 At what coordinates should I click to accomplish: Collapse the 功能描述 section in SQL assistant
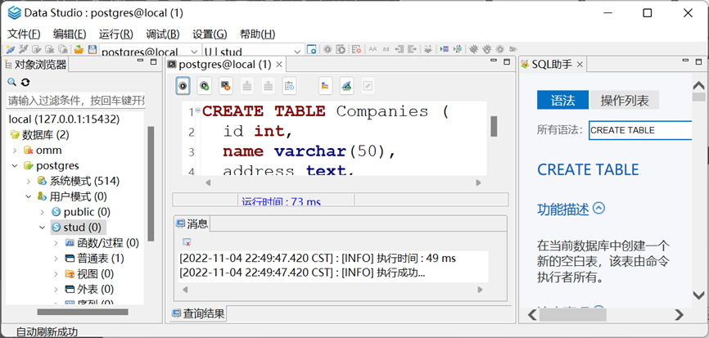598,209
